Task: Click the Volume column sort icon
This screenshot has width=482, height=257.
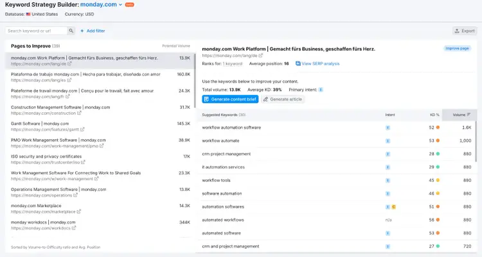Action: click(x=469, y=115)
